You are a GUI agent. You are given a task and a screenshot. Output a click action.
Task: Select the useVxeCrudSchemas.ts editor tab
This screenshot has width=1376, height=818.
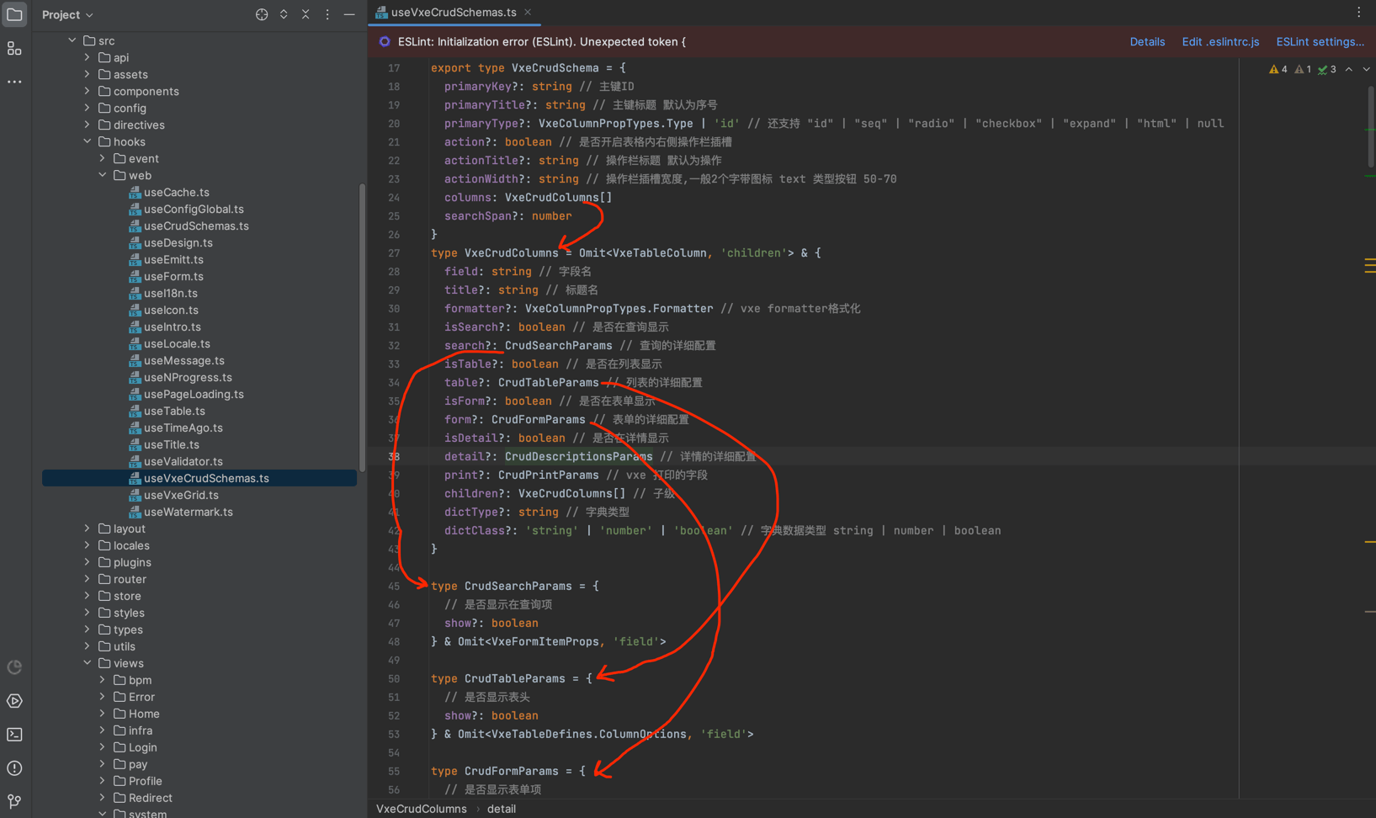click(x=453, y=13)
